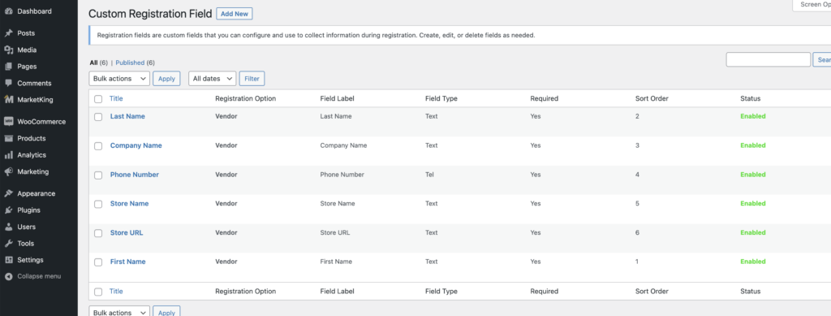Click the Comments bubble icon
This screenshot has height=316, width=831.
pos(8,83)
